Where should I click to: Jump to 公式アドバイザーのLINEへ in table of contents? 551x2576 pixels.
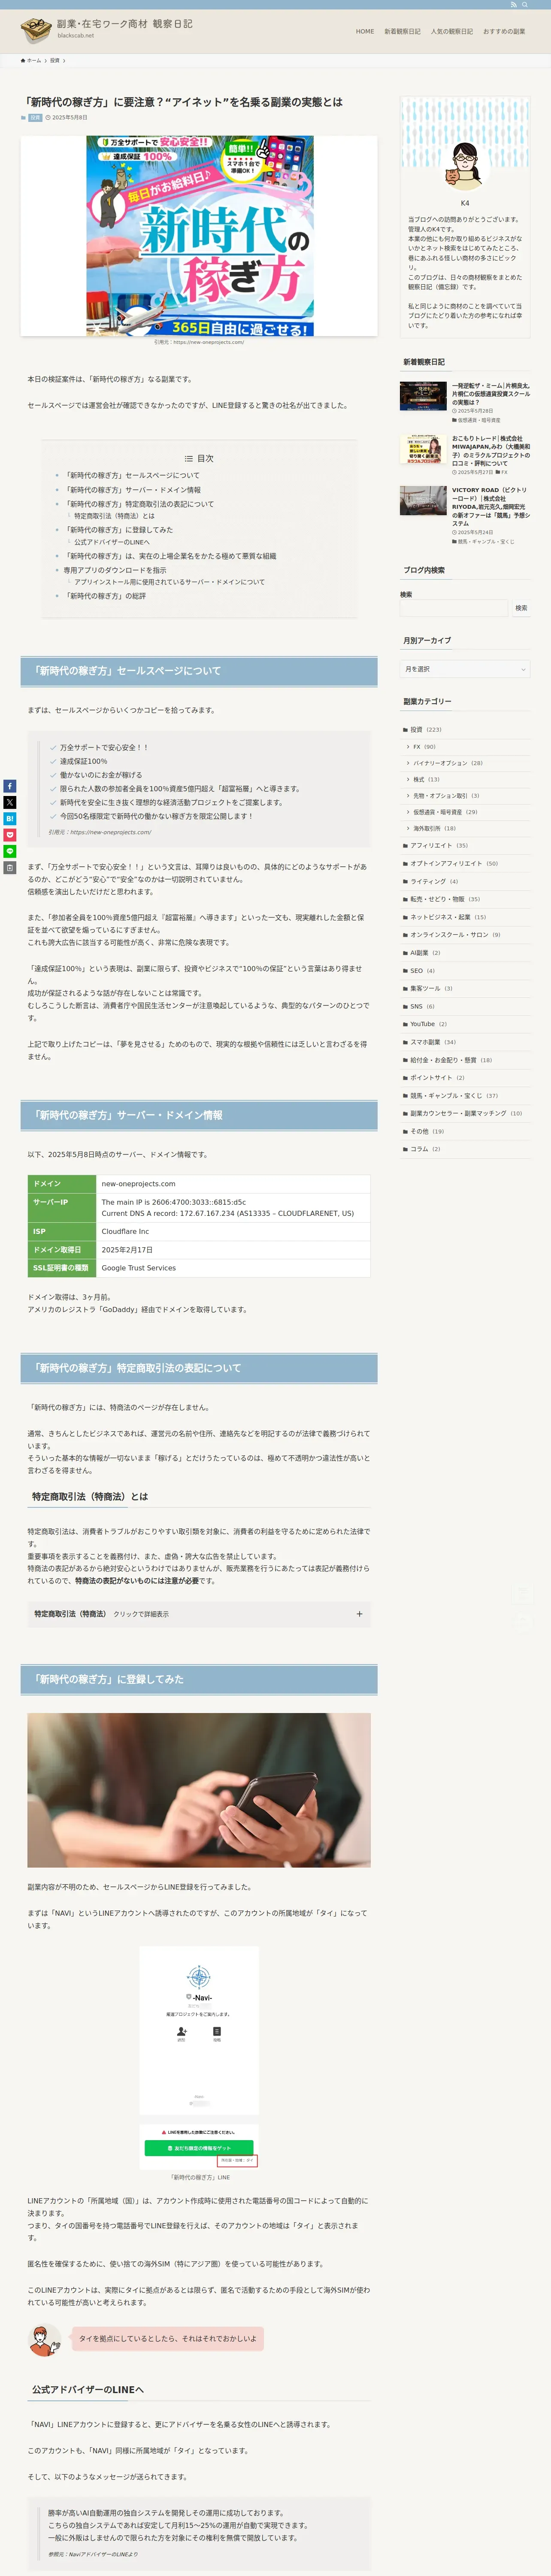(111, 542)
